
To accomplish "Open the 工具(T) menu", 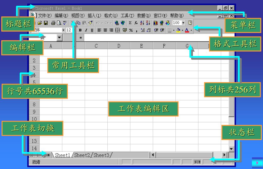I will pyautogui.click(x=127, y=16).
